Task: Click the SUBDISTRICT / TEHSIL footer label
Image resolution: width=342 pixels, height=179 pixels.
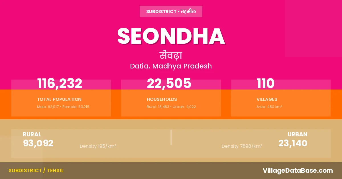Action: coord(36,170)
